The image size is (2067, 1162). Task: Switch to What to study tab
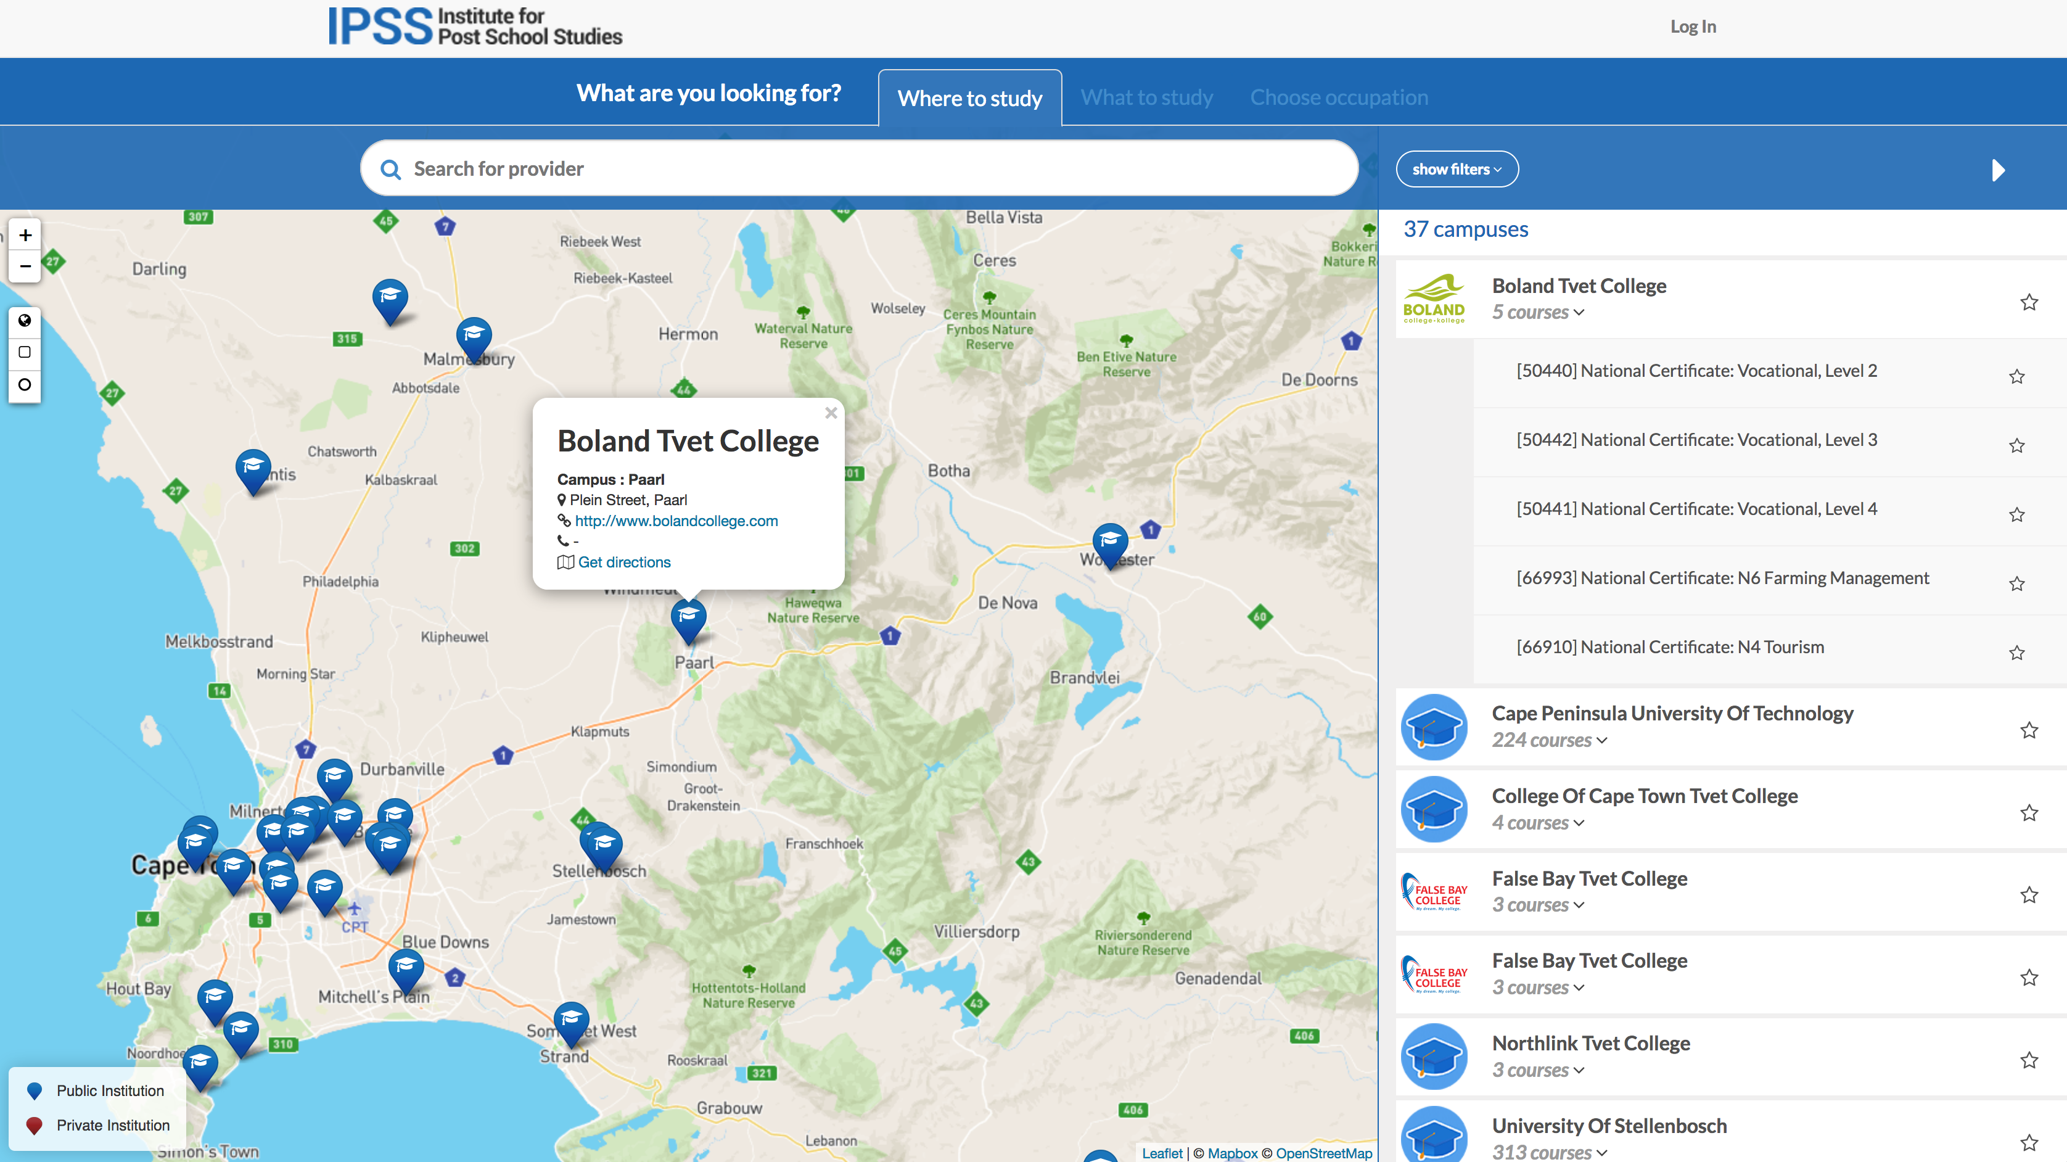[x=1146, y=98]
